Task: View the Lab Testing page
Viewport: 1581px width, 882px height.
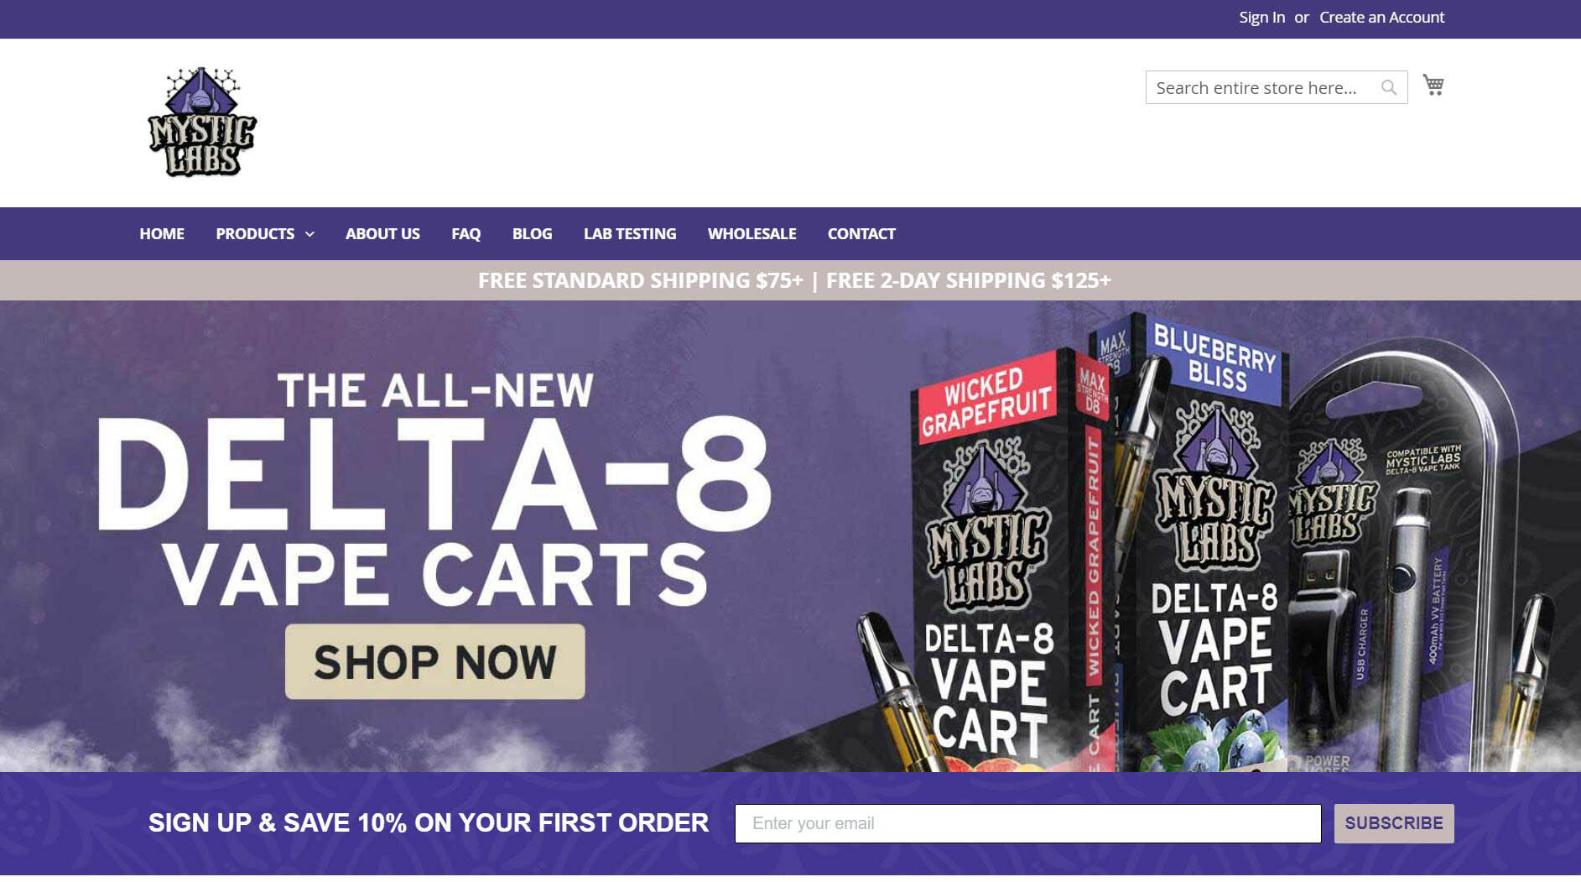Action: [x=630, y=234]
